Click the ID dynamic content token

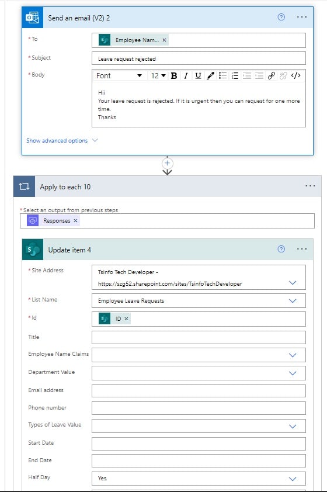[114, 319]
